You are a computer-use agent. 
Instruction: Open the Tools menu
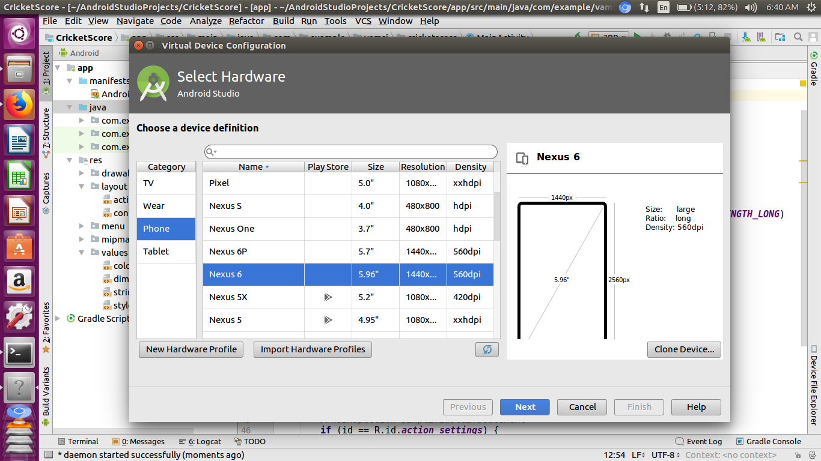click(x=335, y=21)
